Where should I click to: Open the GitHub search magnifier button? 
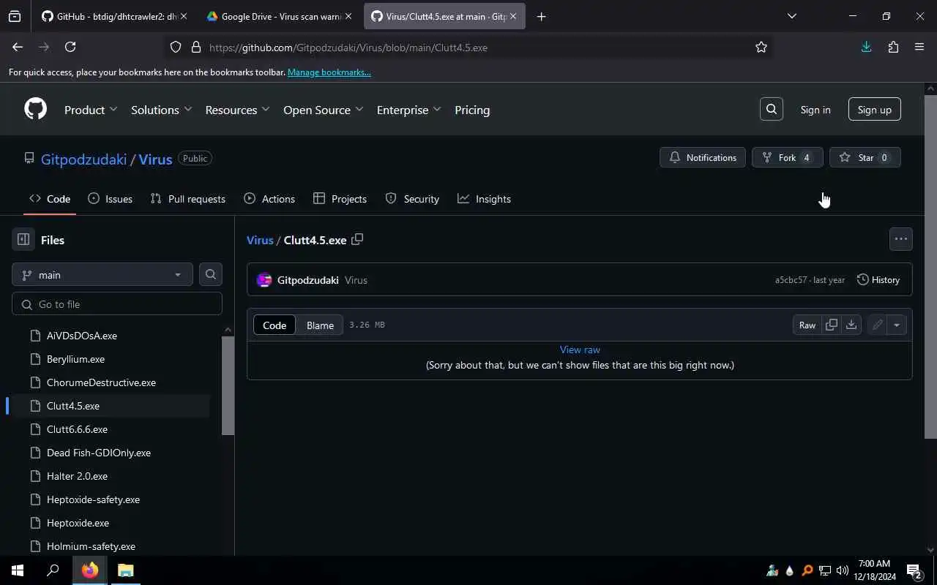pos(772,109)
